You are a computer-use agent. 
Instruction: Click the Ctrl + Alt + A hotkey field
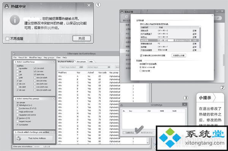(165, 40)
